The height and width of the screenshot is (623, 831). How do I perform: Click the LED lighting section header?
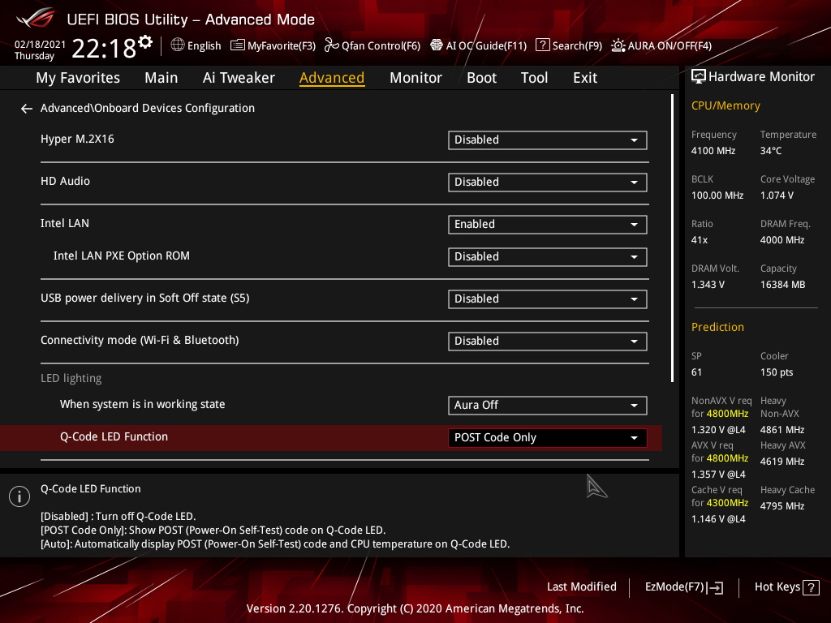71,378
